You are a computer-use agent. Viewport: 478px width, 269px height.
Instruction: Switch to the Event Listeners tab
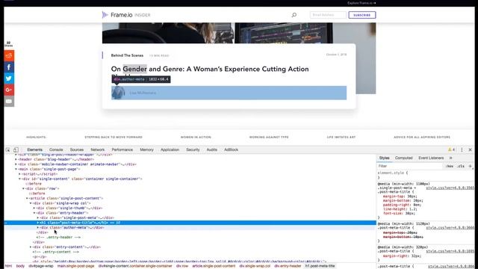click(x=431, y=158)
